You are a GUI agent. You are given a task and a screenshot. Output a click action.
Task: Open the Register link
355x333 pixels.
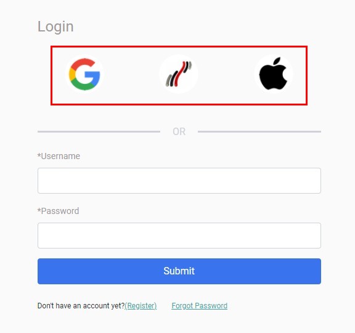[x=141, y=306]
